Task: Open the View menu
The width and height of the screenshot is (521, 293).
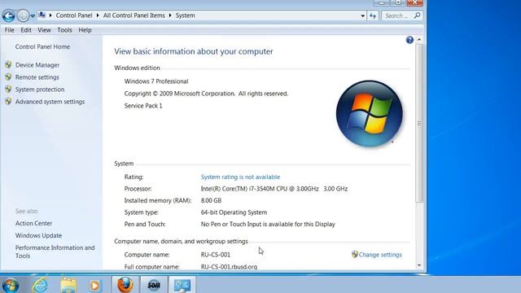Action: 44,30
